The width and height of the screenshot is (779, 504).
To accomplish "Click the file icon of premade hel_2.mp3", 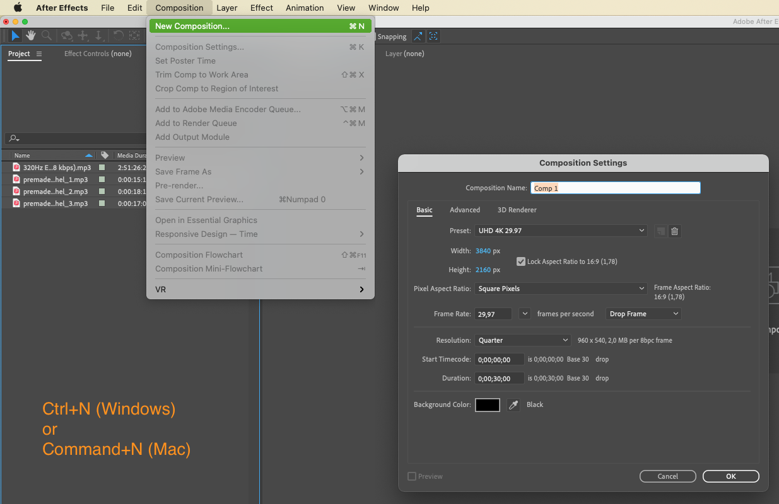I will 16,192.
